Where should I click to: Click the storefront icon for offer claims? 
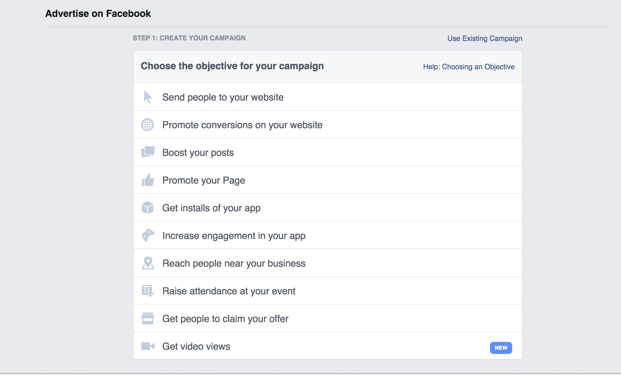[148, 318]
